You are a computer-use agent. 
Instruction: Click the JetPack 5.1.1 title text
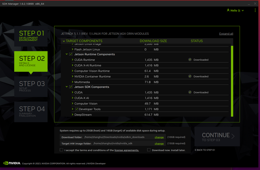[105, 34]
